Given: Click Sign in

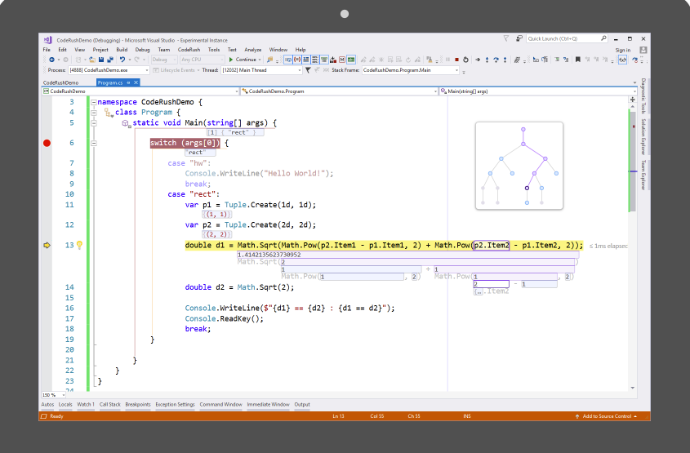Looking at the screenshot, I should click(623, 50).
